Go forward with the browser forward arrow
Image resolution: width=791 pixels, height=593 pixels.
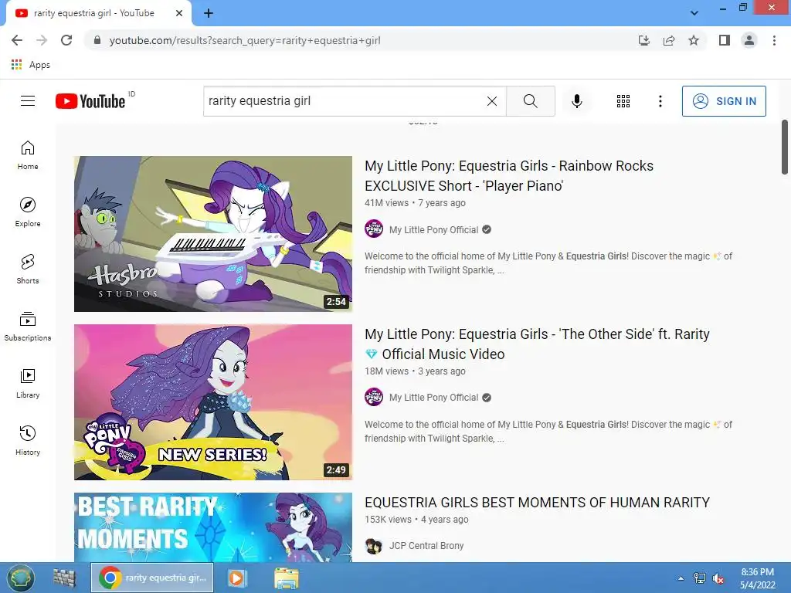coord(42,40)
